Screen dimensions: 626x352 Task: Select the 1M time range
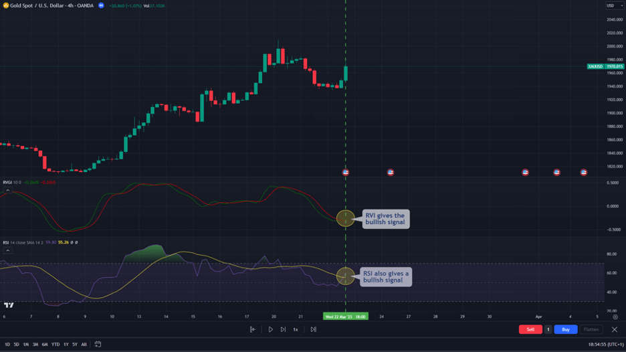(x=26, y=345)
